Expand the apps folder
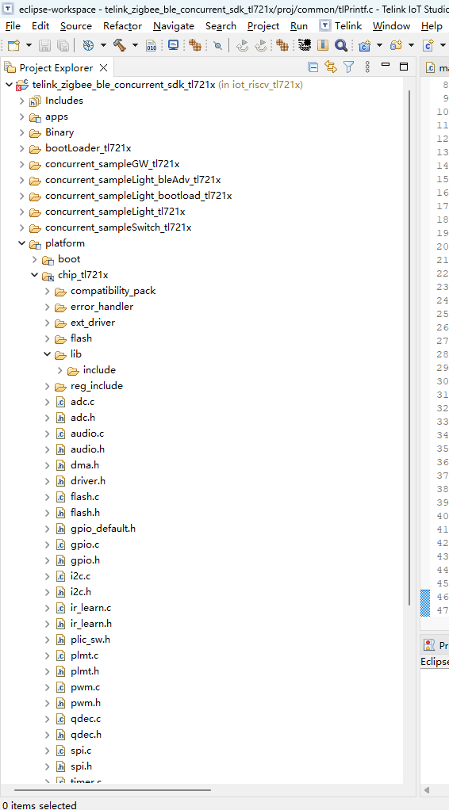This screenshot has height=810, width=449. (21, 117)
